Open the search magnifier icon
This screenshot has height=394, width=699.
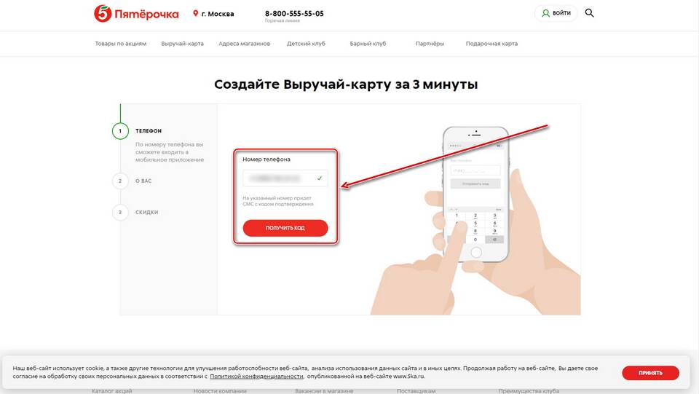[x=589, y=13]
